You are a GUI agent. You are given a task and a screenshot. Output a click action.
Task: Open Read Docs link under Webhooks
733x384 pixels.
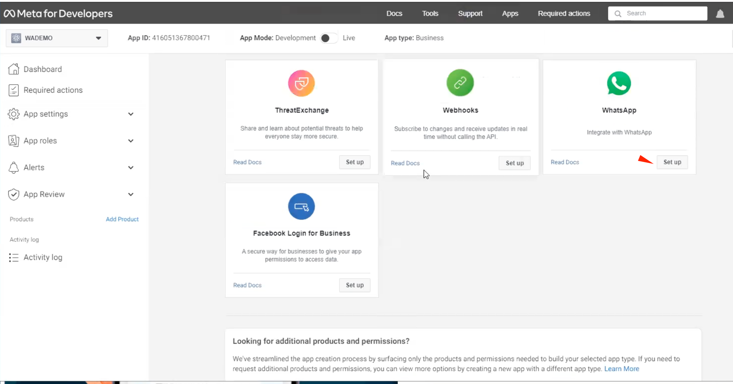tap(405, 163)
